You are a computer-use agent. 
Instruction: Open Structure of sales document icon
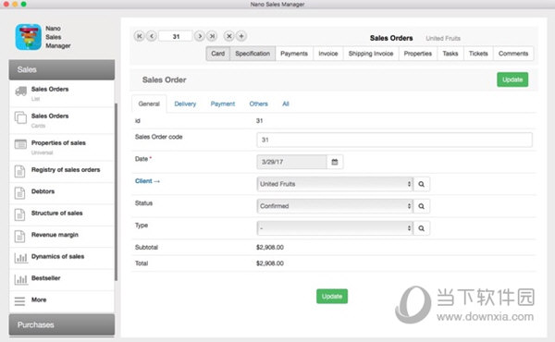[x=19, y=214]
